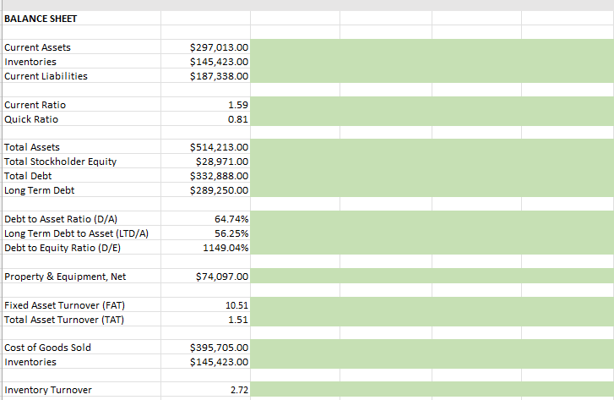Viewport: 614px width, 400px height.
Task: Select the Long Term Debt label
Action: pyautogui.click(x=81, y=189)
